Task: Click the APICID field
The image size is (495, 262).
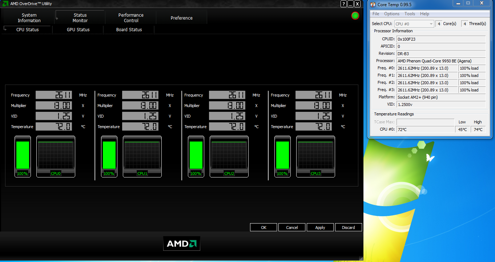Action: [x=441, y=46]
